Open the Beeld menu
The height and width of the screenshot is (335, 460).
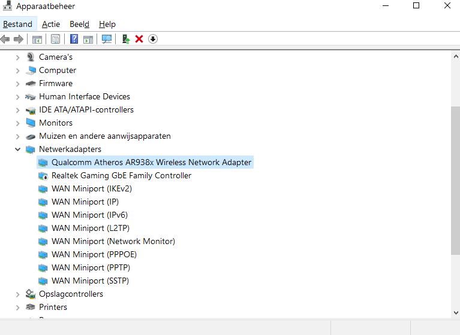tap(79, 24)
